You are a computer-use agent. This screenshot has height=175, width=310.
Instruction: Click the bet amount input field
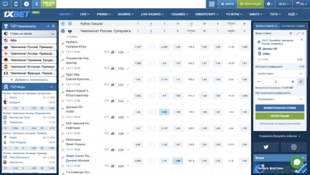276,82
